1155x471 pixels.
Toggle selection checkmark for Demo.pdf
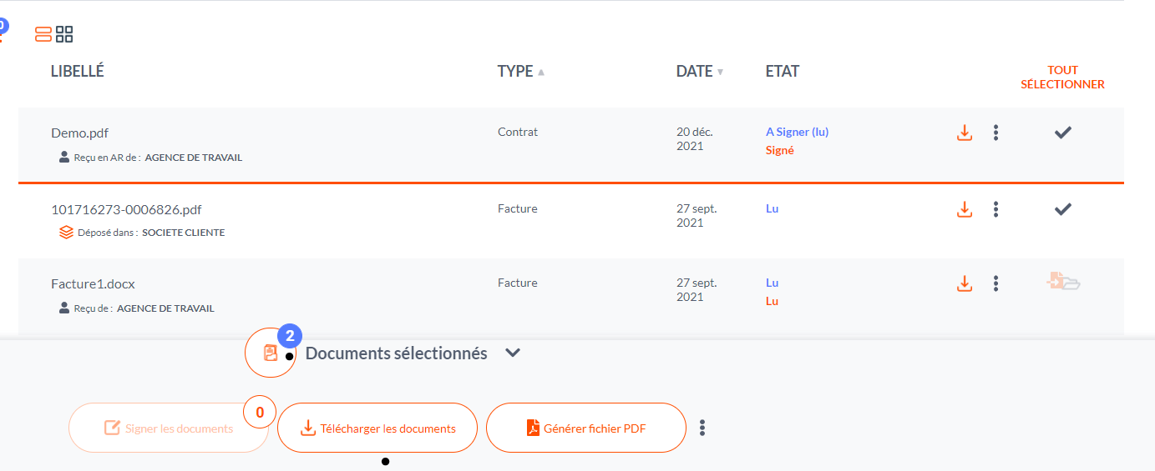coord(1062,133)
